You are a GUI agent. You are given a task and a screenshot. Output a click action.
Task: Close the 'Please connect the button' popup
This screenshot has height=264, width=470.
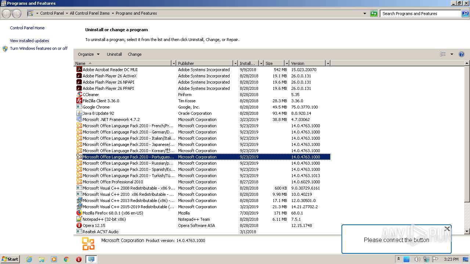tap(447, 229)
